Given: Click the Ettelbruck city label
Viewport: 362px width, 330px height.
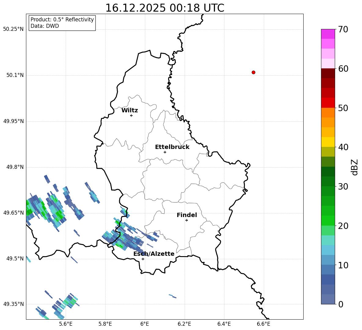Looking at the screenshot, I should click(172, 147).
